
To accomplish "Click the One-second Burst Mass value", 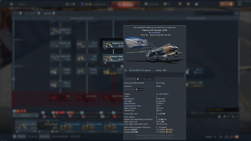I will (160, 83).
